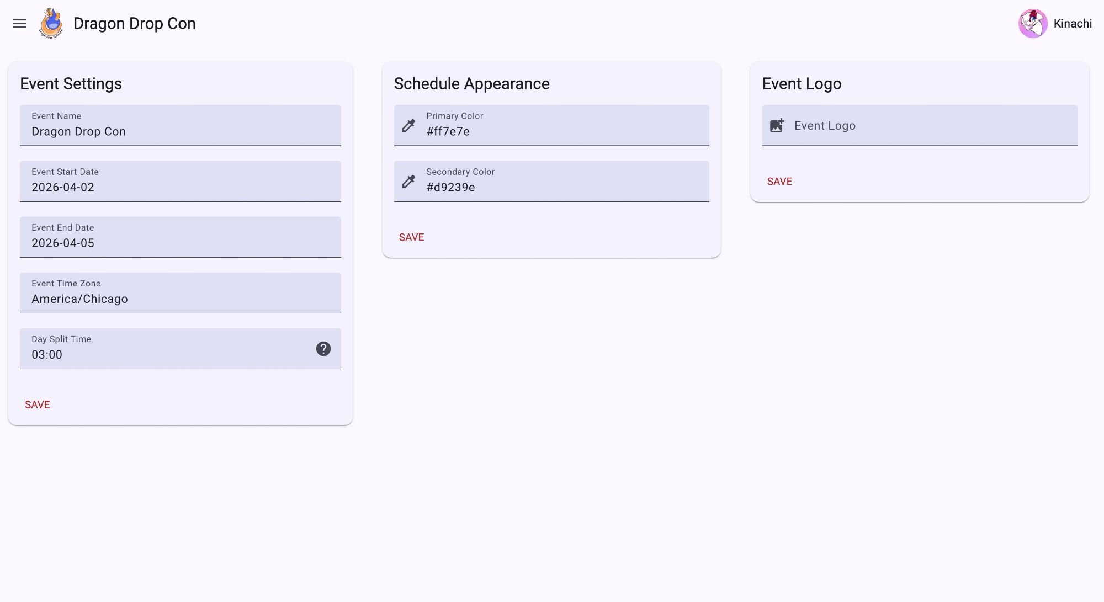Click the Kinachi username label

pos(1073,24)
